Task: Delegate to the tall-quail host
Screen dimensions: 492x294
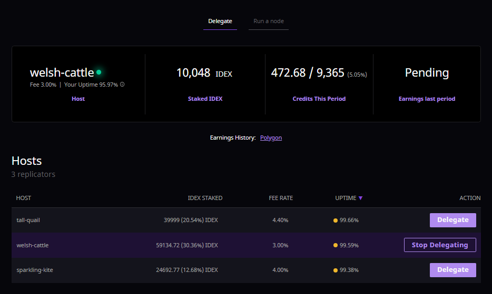Action: point(453,220)
